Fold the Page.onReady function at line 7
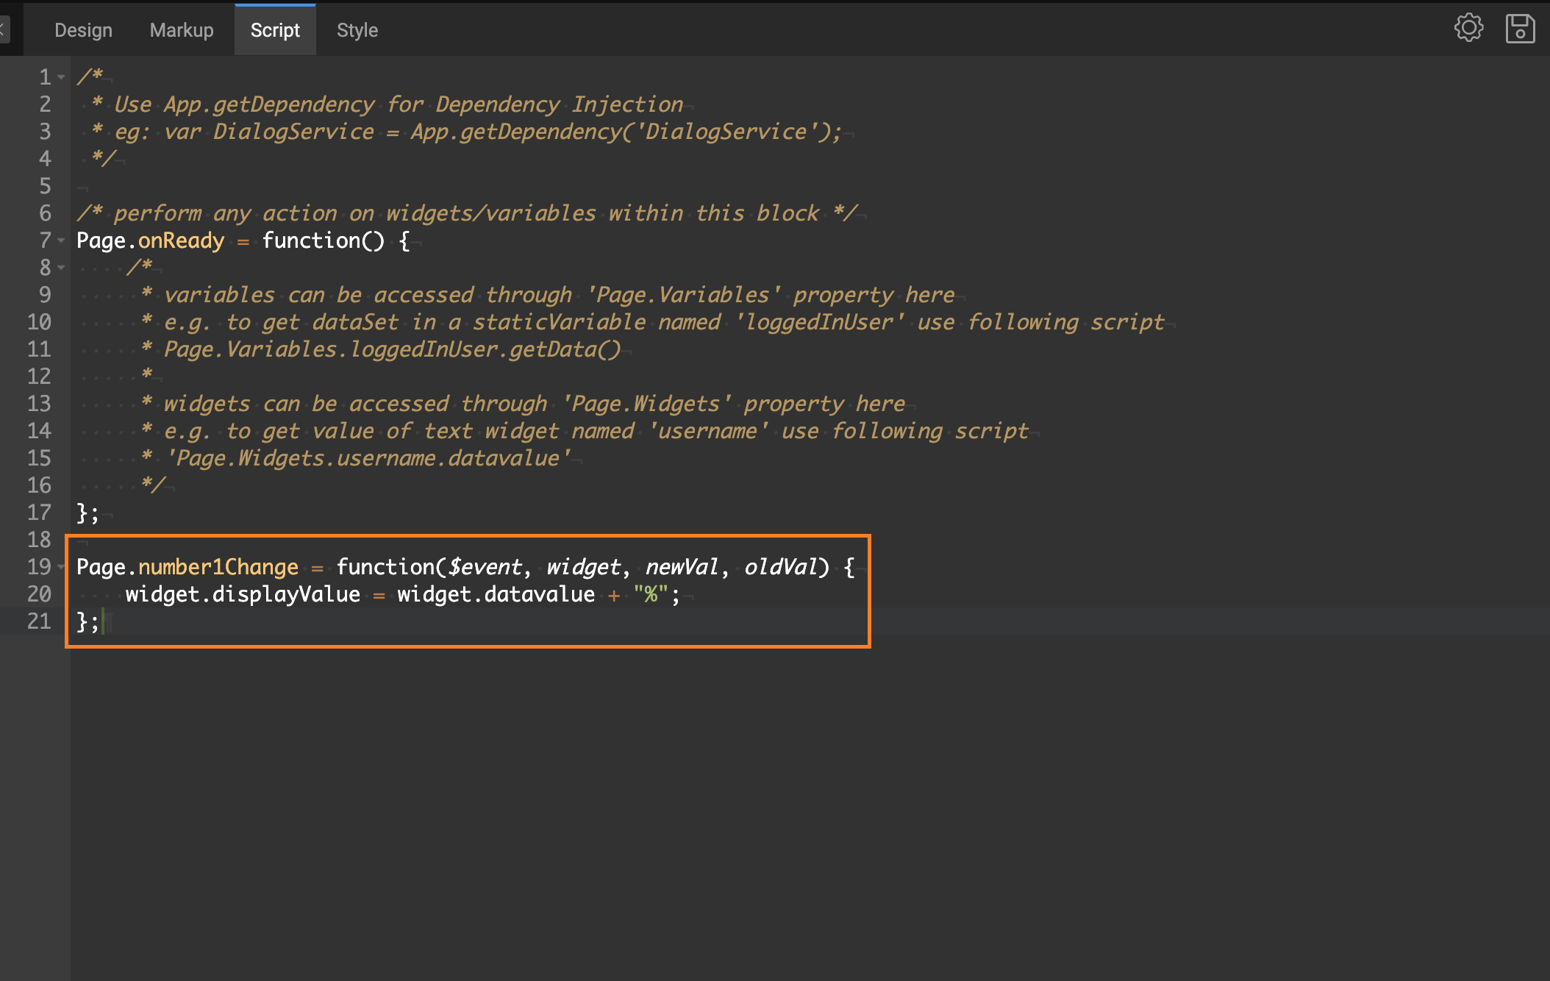1550x981 pixels. pyautogui.click(x=61, y=240)
